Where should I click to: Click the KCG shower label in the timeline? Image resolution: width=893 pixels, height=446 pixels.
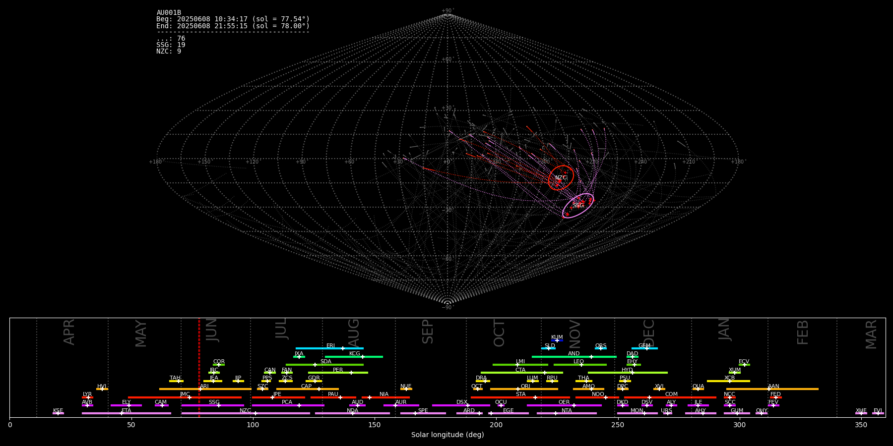click(x=355, y=354)
